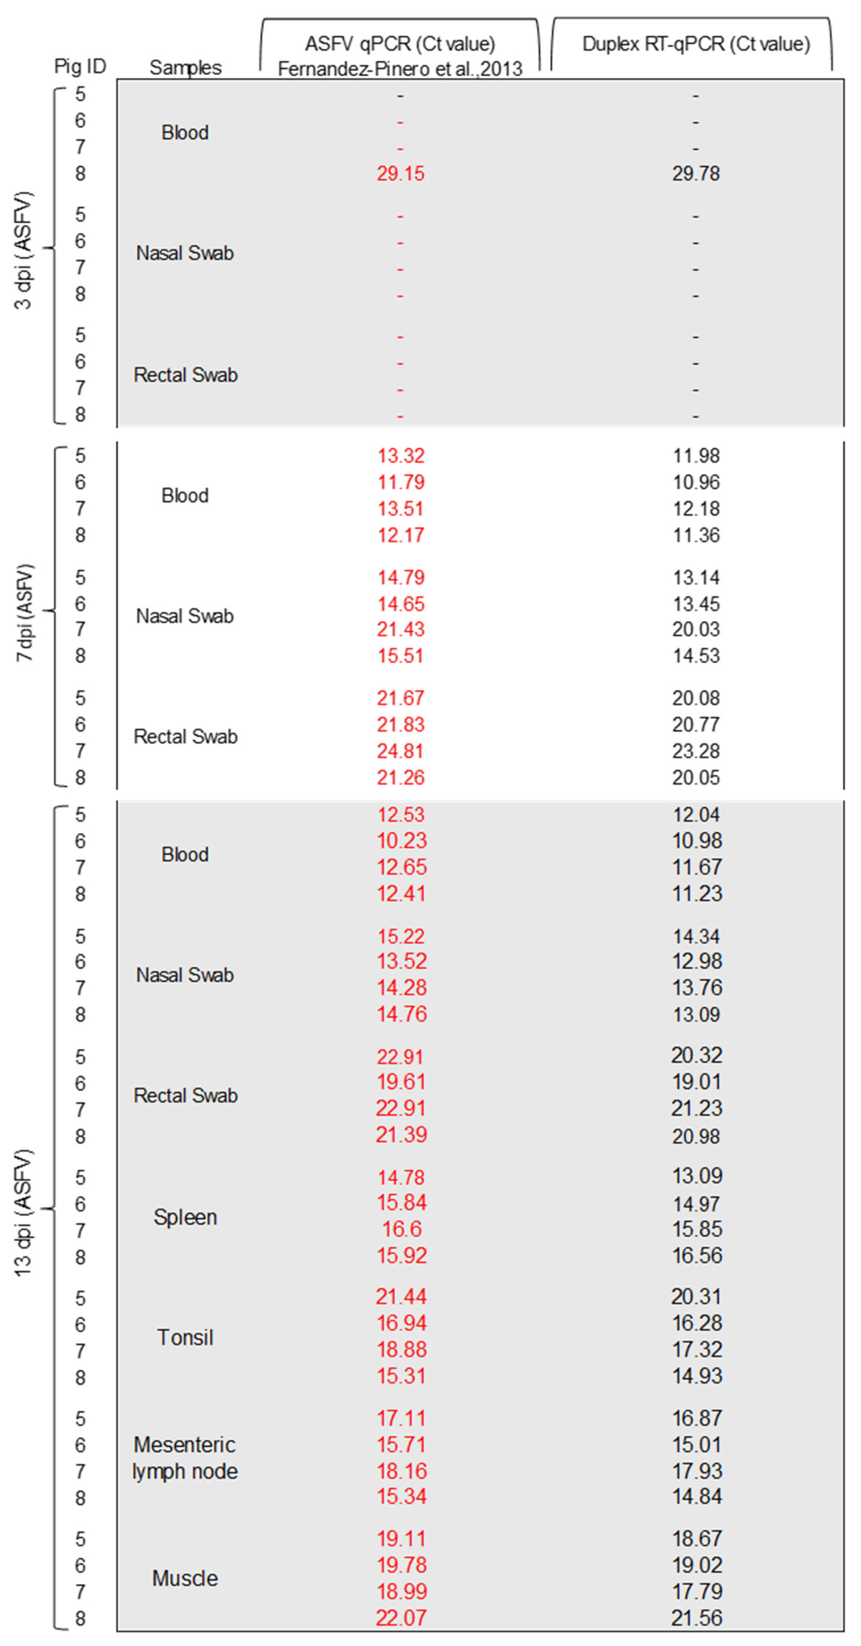
Task: Click the Muscle sample label
Action: point(185,1578)
